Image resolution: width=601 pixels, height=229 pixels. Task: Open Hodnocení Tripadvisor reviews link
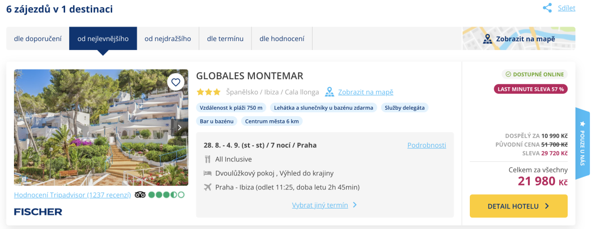point(72,195)
